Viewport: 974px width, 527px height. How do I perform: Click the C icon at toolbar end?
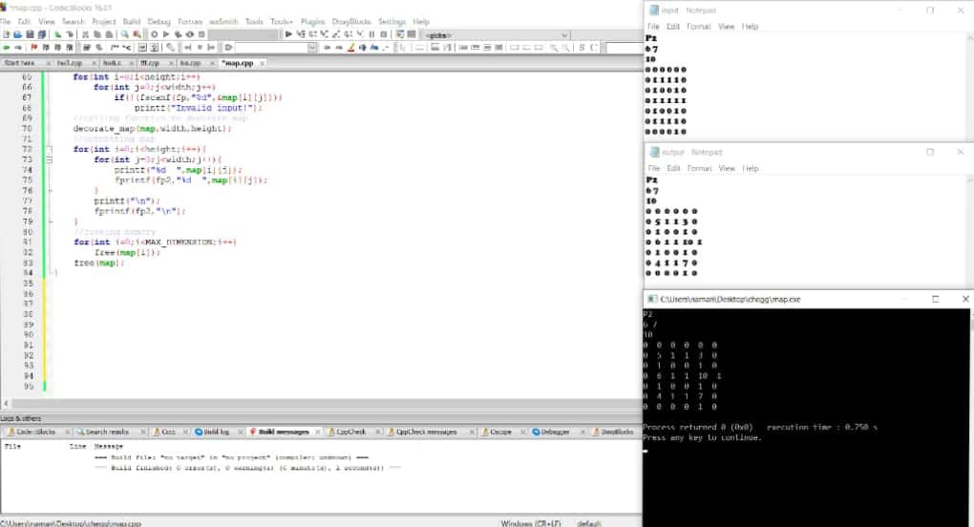click(x=594, y=48)
